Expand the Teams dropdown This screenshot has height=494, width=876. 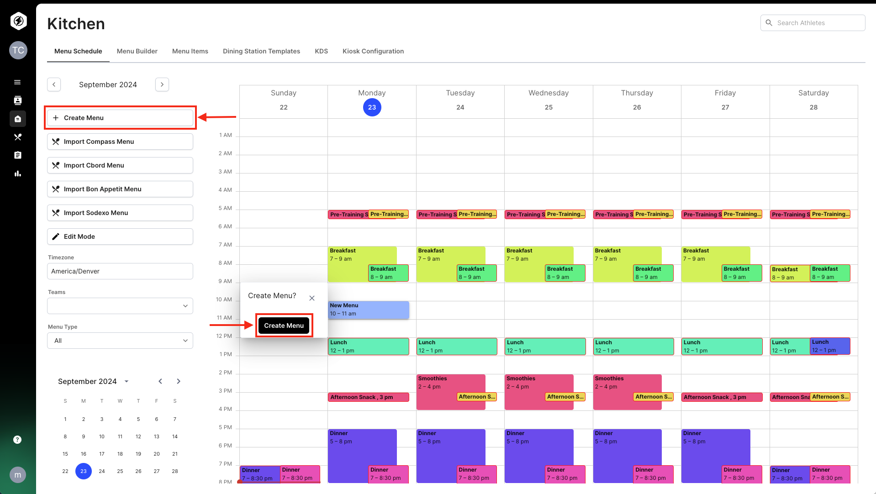pyautogui.click(x=120, y=306)
